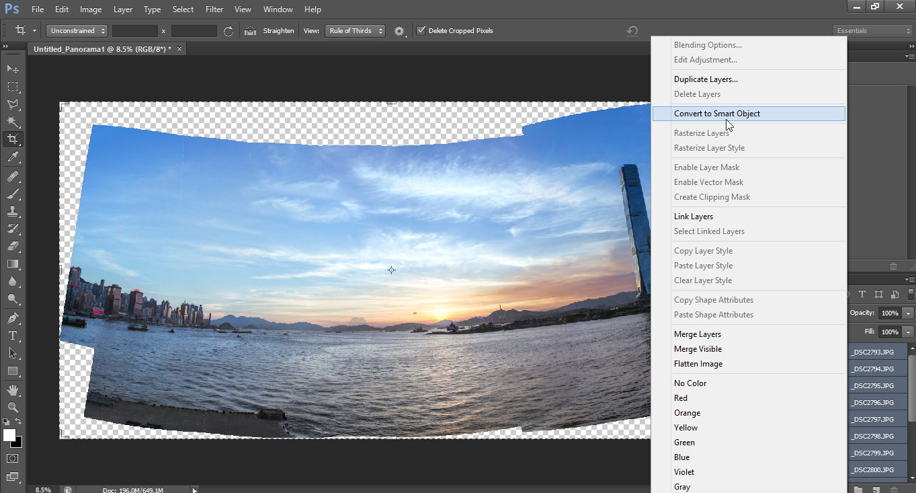Click the shape layer filter icon
Viewport: 916px width, 493px height.
[878, 294]
